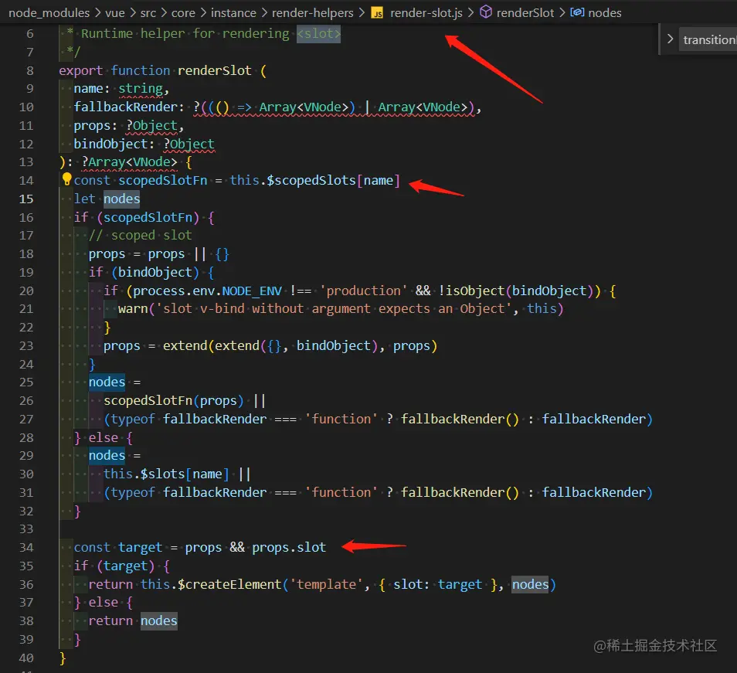Click 'string' type on line 9
The image size is (737, 673).
[x=141, y=89]
